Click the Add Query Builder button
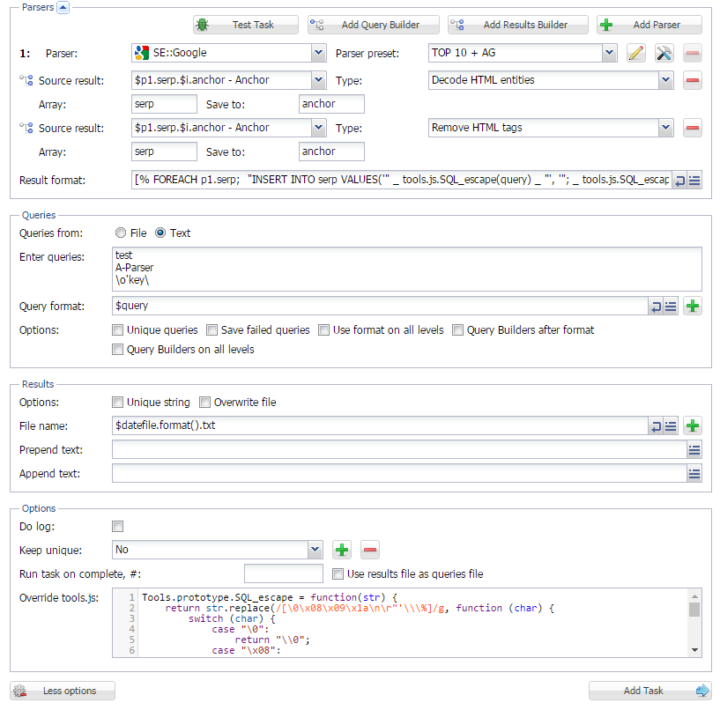The height and width of the screenshot is (710, 720). click(371, 24)
